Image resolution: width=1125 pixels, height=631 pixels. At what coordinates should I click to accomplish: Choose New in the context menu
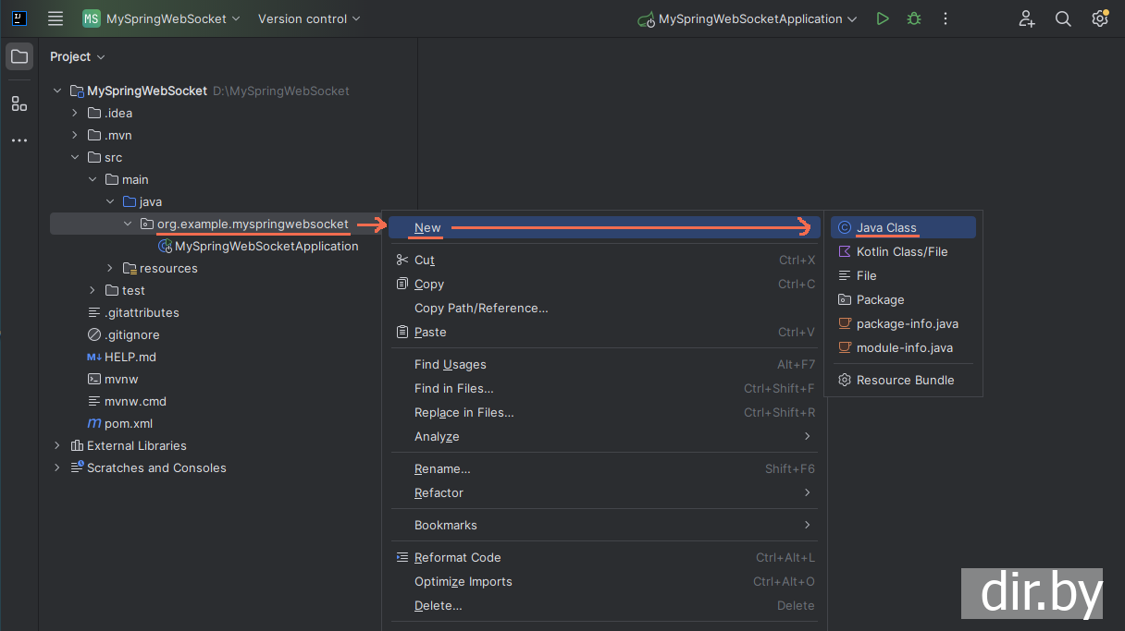point(604,227)
